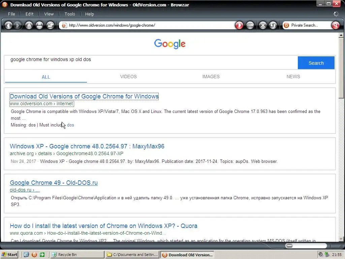345x259 pixels.
Task: Click the Download Old Version... taskbar button
Action: [187, 255]
